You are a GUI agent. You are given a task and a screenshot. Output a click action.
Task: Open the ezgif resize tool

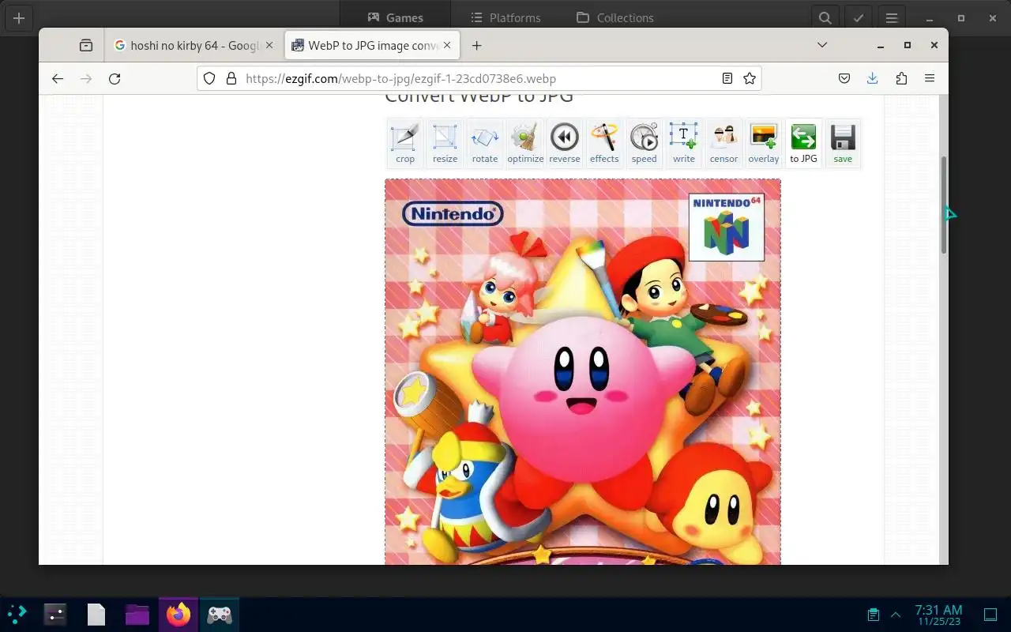click(445, 143)
